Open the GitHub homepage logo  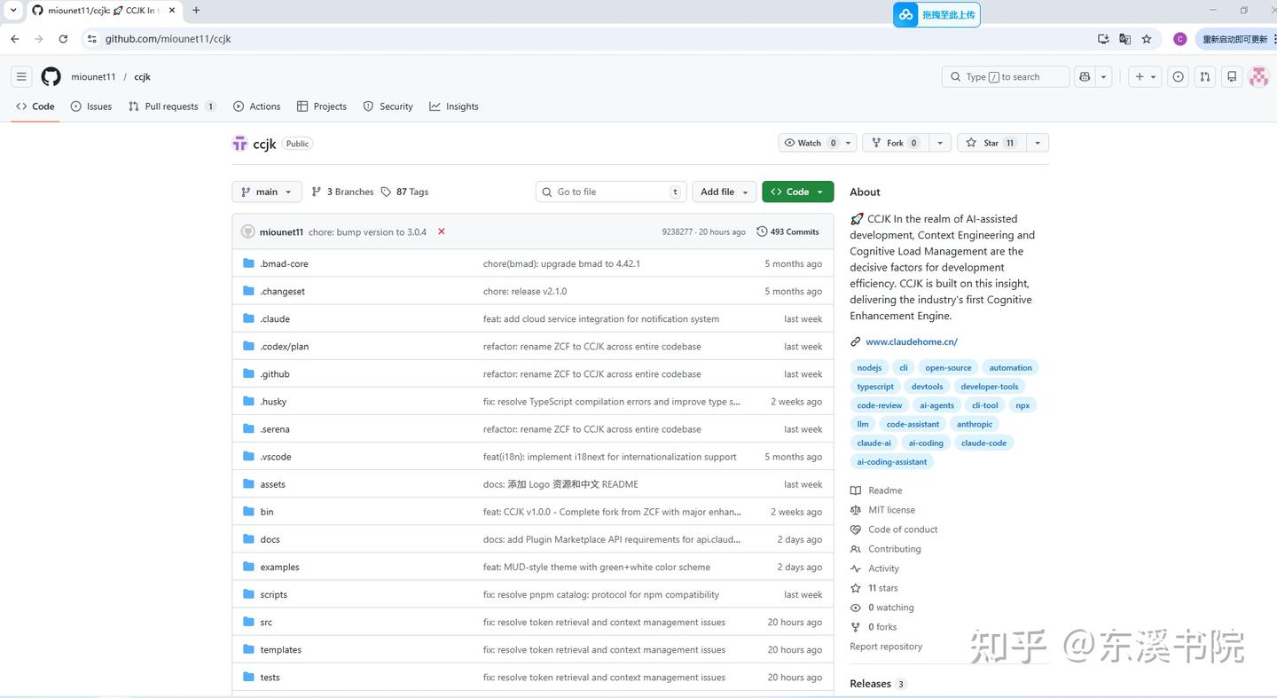click(x=51, y=77)
